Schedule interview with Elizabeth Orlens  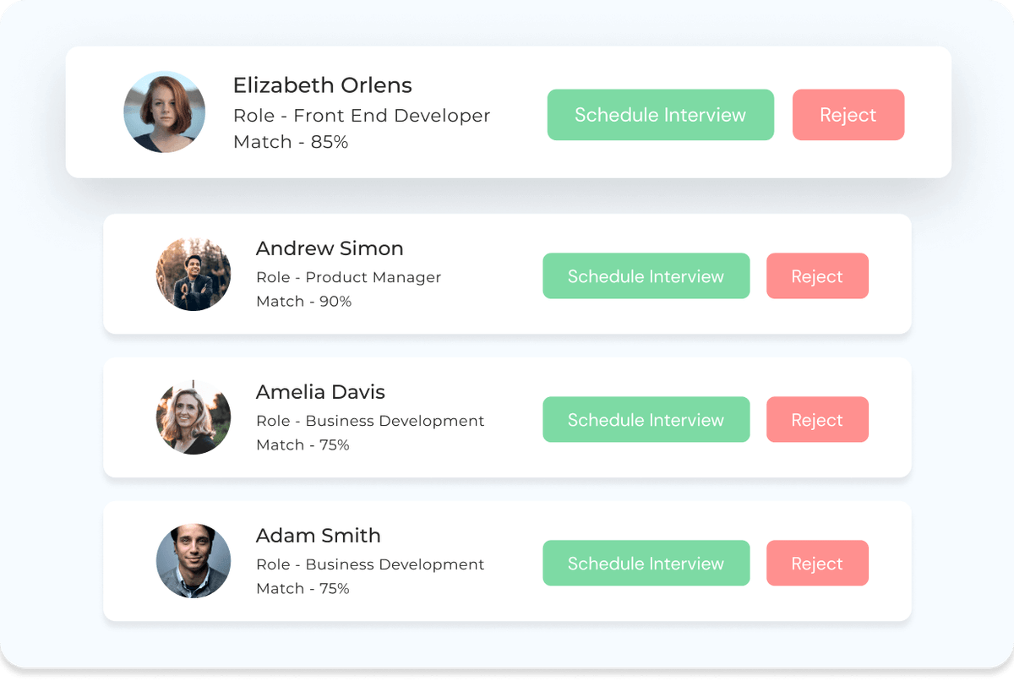(661, 115)
